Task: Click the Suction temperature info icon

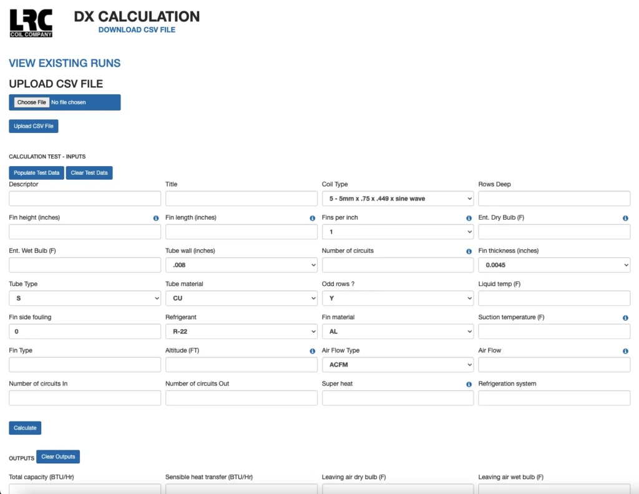Action: (625, 318)
